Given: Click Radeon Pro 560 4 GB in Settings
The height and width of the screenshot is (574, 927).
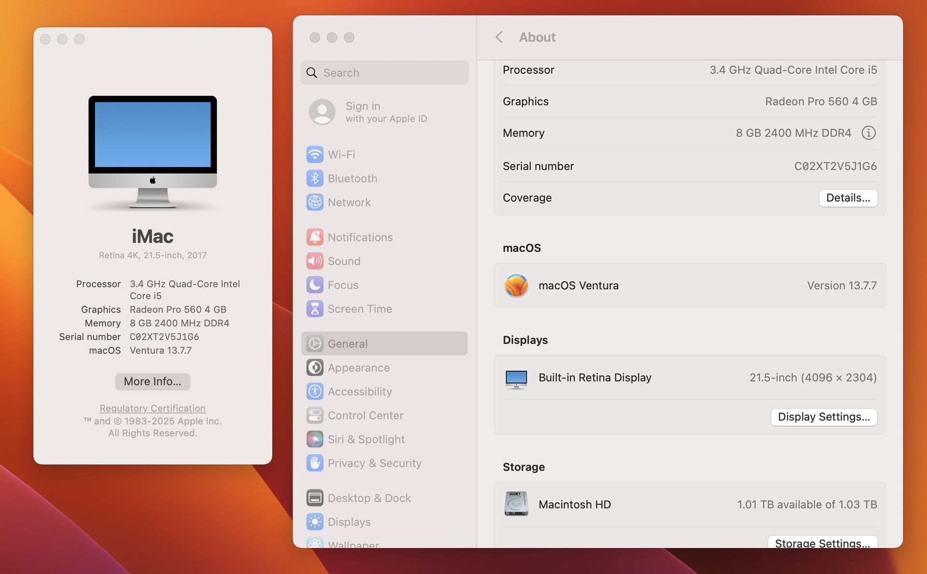Looking at the screenshot, I should pyautogui.click(x=821, y=101).
